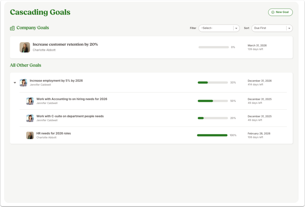
Task: Click the Company Goals heading text
Action: tap(33, 28)
